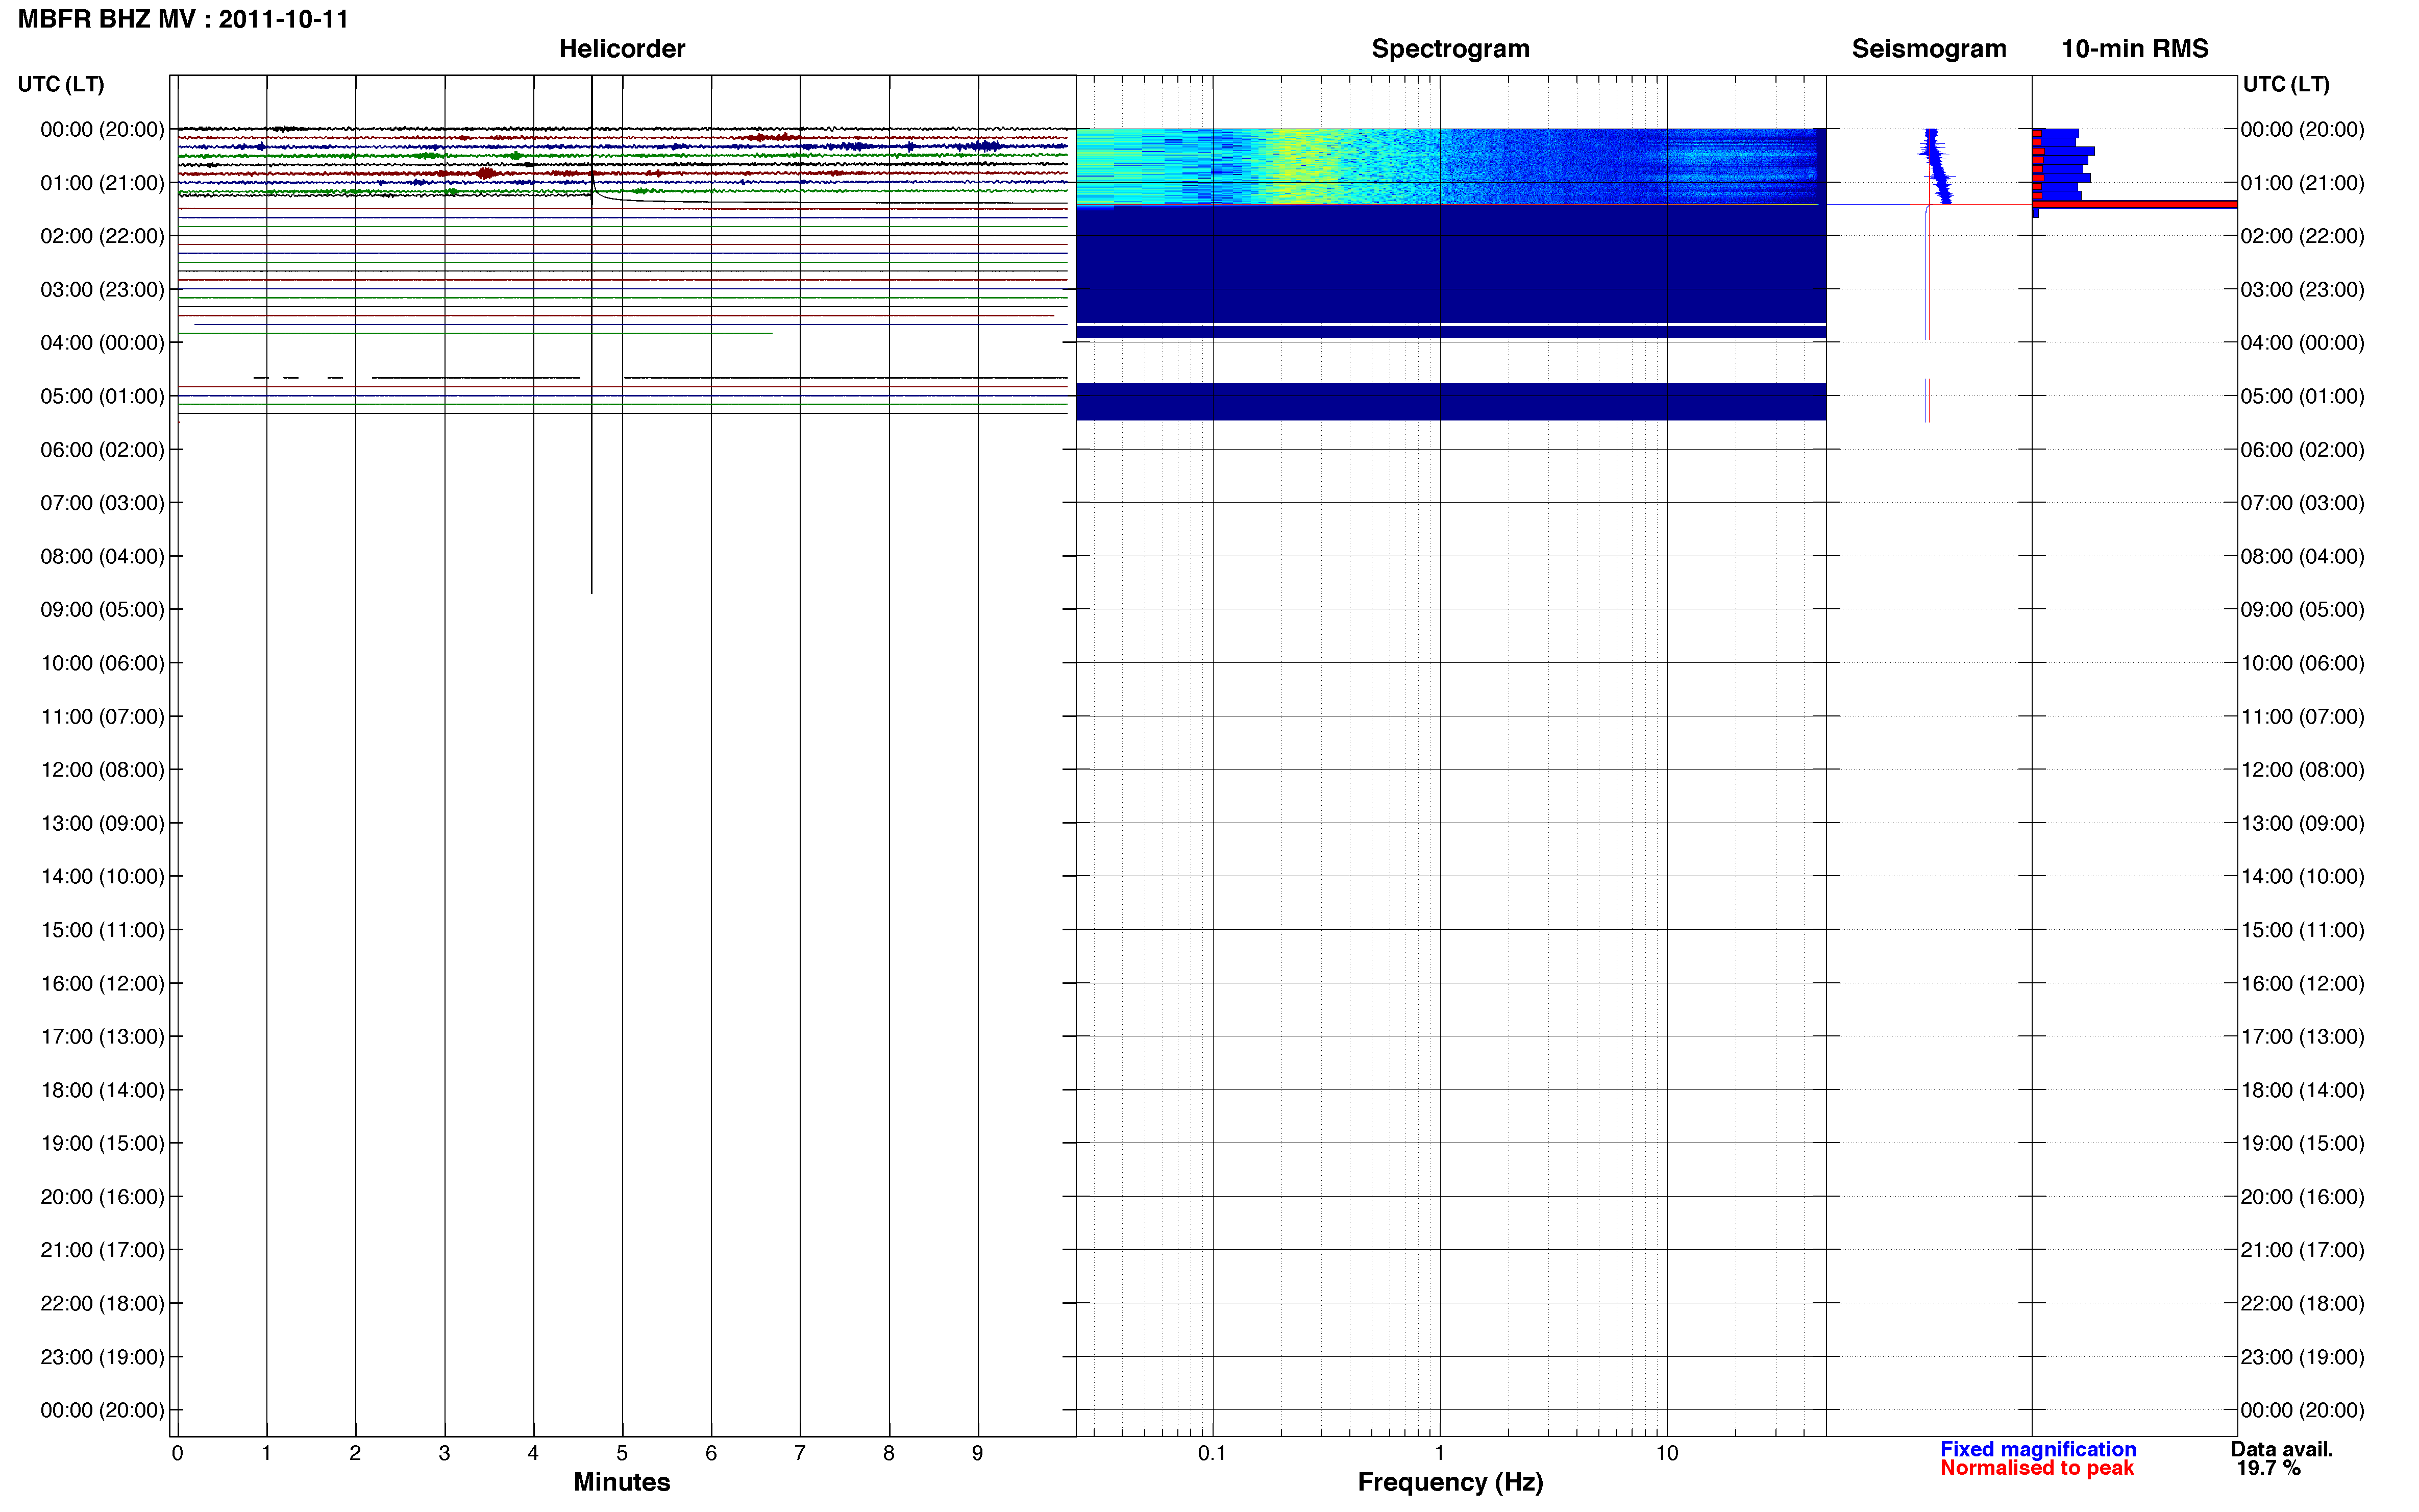Click the Helicorder minute tick label 5
Viewport: 2419px width, 1512px height.
click(622, 1453)
